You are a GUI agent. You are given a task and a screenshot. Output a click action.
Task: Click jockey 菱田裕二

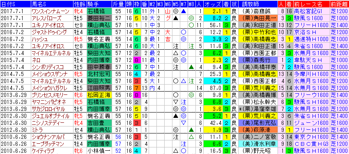point(99,18)
